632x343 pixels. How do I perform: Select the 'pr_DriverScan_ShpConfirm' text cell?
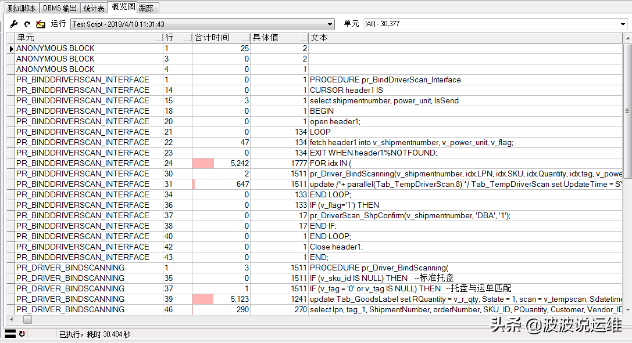(x=466, y=215)
